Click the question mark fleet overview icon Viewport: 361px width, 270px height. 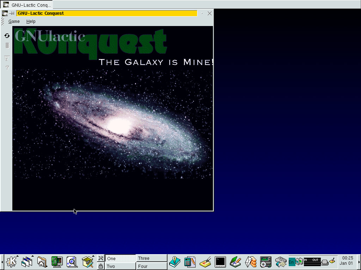(x=7, y=67)
